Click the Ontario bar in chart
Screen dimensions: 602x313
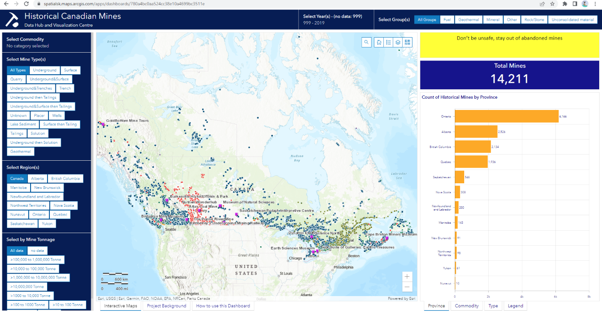(x=507, y=116)
